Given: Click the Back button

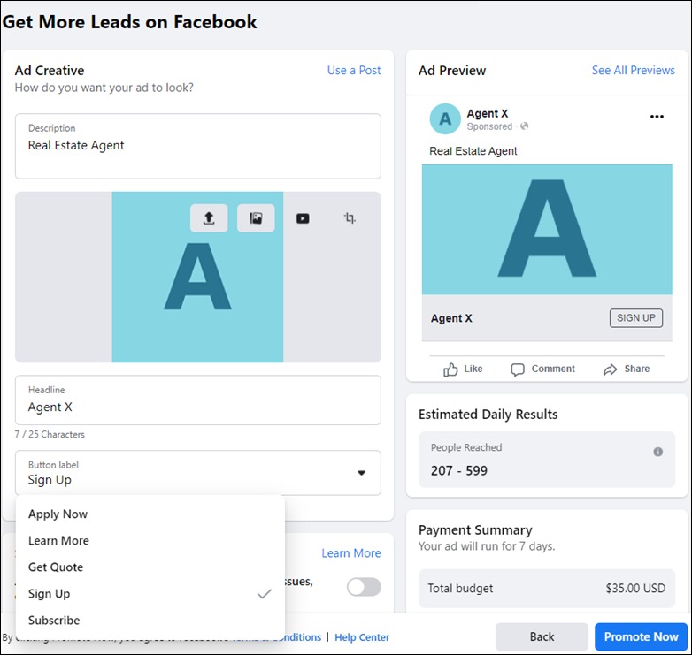Looking at the screenshot, I should point(542,636).
